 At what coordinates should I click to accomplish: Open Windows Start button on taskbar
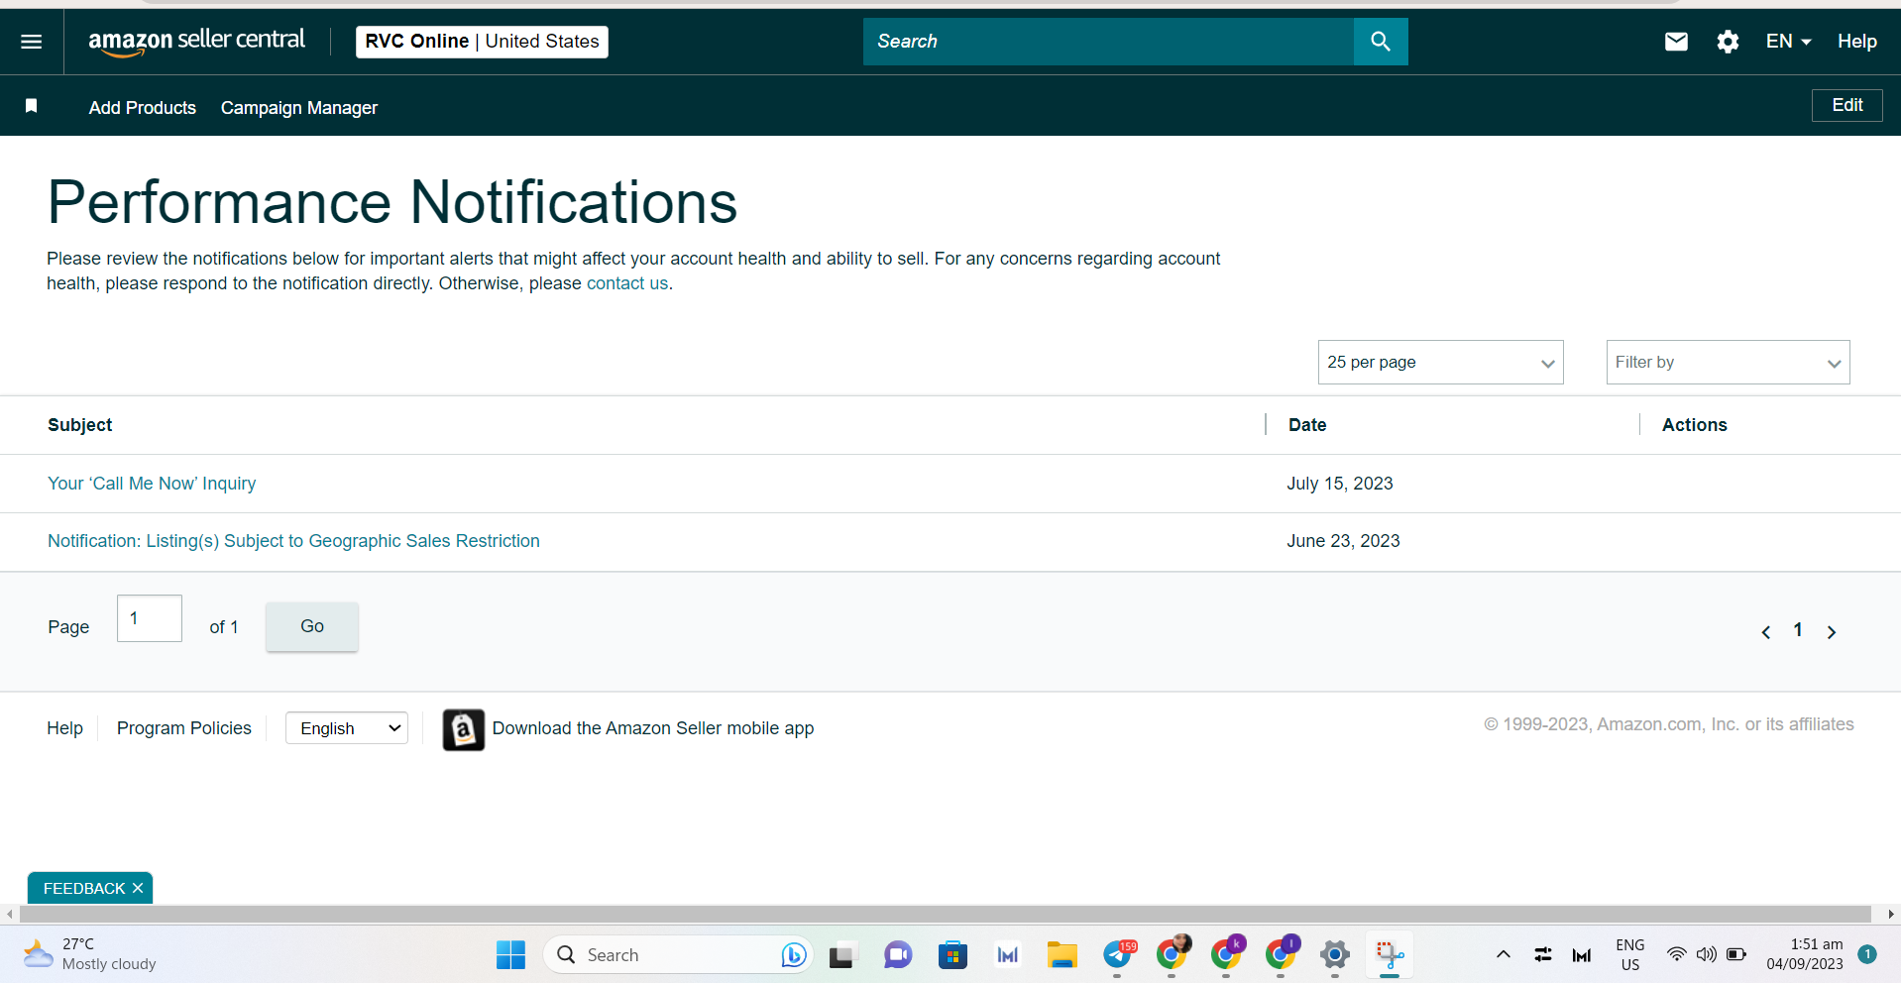pos(510,955)
